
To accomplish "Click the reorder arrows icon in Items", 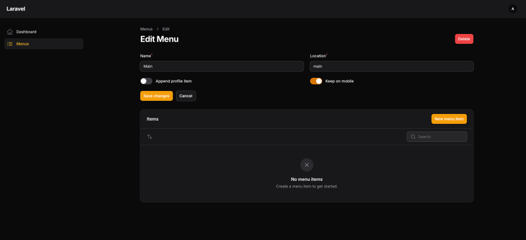I will pos(150,136).
